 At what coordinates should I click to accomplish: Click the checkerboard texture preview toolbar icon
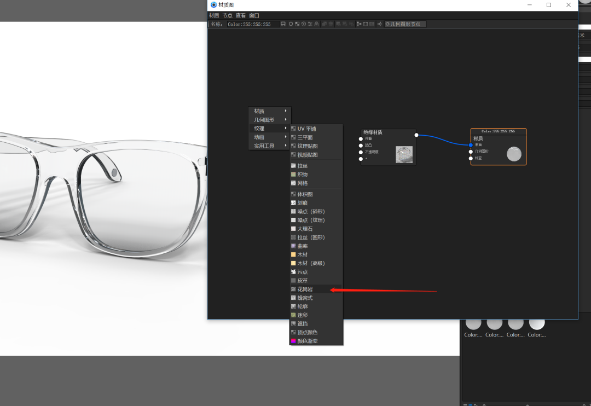coord(297,24)
